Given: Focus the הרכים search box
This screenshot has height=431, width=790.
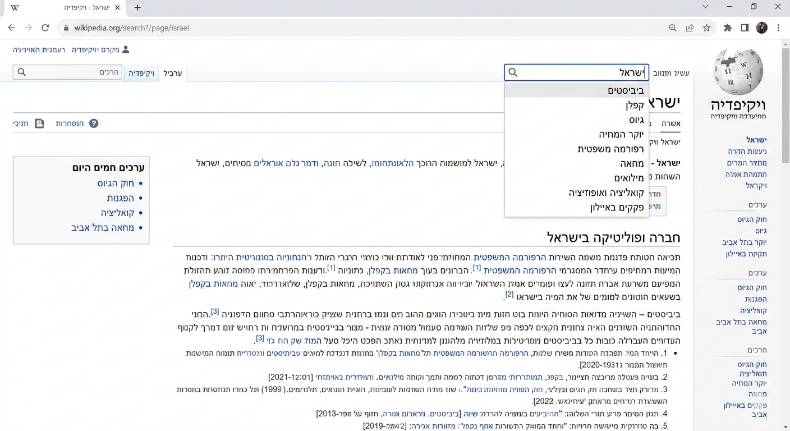Looking at the screenshot, I should click(x=67, y=72).
